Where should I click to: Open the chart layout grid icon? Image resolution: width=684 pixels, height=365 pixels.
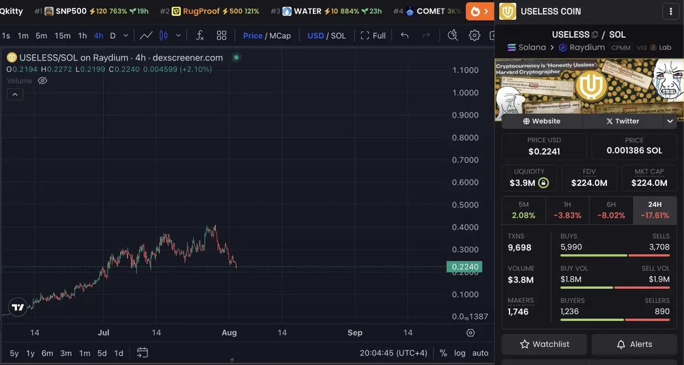[222, 35]
